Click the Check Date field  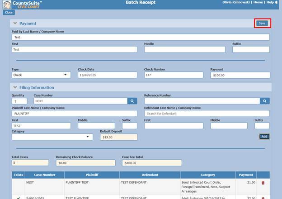pyautogui.click(x=108, y=75)
